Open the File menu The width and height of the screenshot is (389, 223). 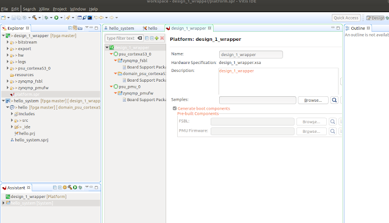point(4,9)
